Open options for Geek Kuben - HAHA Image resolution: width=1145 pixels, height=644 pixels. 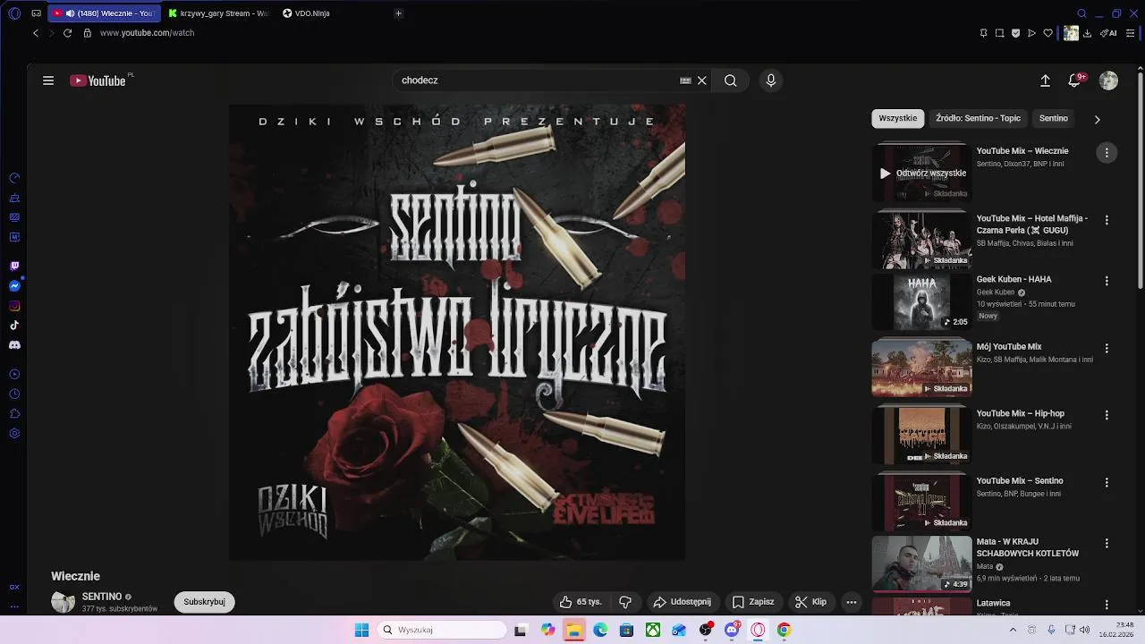(x=1107, y=281)
